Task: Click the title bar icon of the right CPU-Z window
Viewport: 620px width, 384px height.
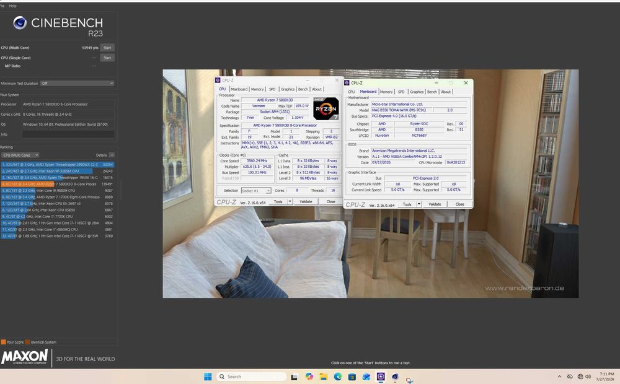Action: 347,83
